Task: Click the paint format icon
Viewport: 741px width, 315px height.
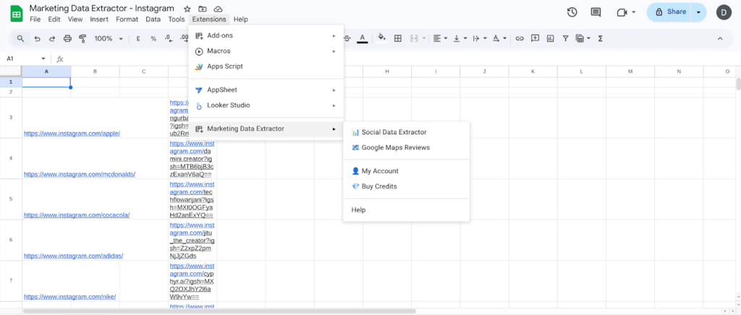Action: tap(82, 38)
